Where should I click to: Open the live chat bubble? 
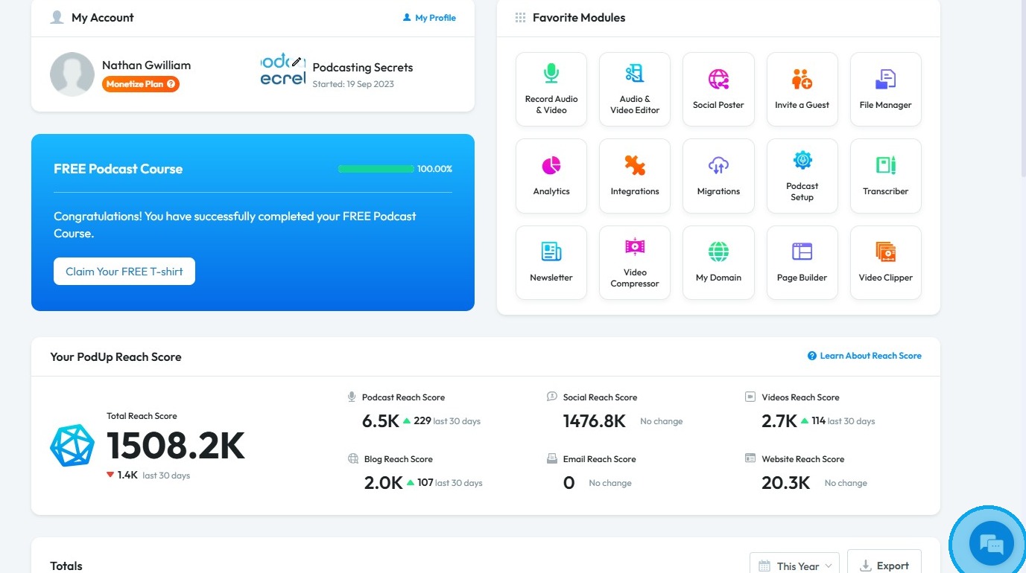tap(992, 545)
